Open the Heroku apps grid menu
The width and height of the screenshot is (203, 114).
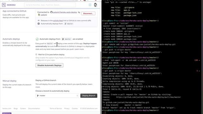90,5
